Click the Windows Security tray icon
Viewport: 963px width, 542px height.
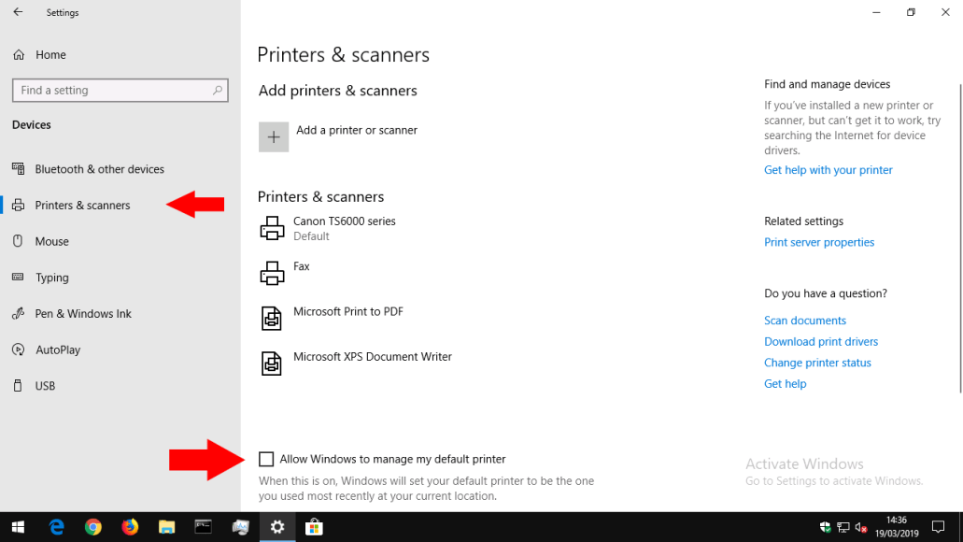pos(826,527)
